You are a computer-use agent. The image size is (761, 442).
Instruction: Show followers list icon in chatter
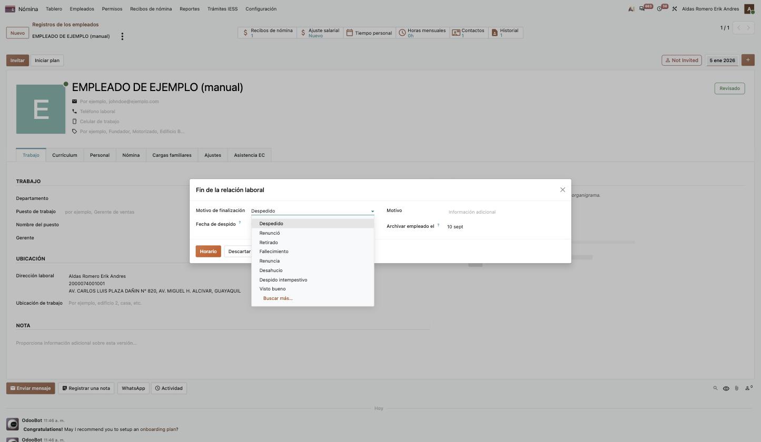click(x=748, y=388)
